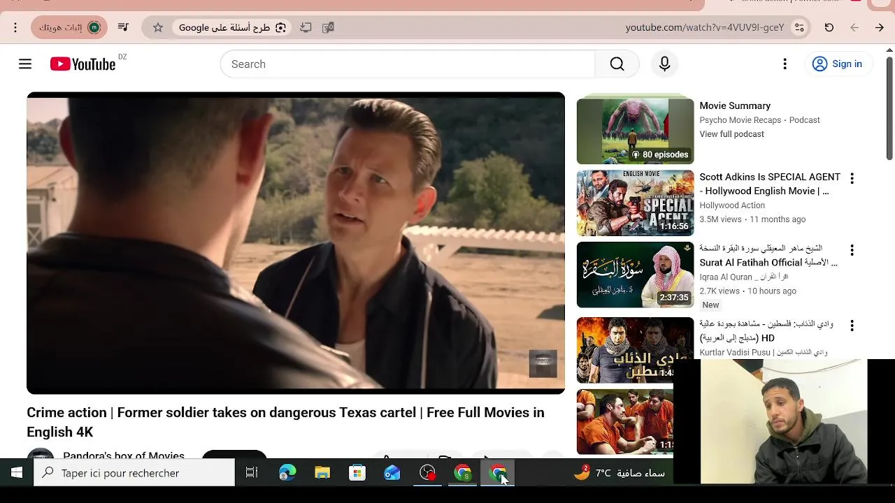The image size is (895, 503).
Task: Open the Movie Summary podcast thumbnail
Action: click(x=635, y=131)
